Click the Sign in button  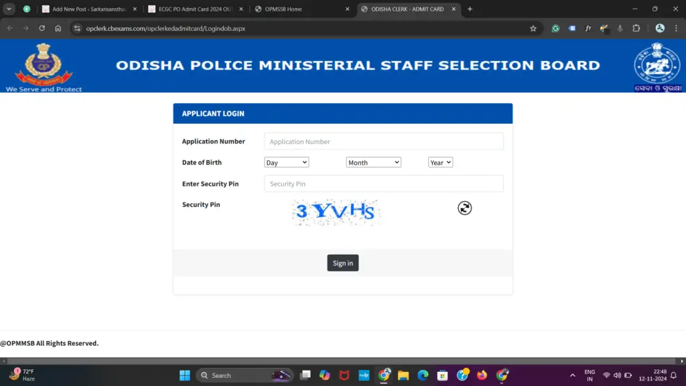342,263
